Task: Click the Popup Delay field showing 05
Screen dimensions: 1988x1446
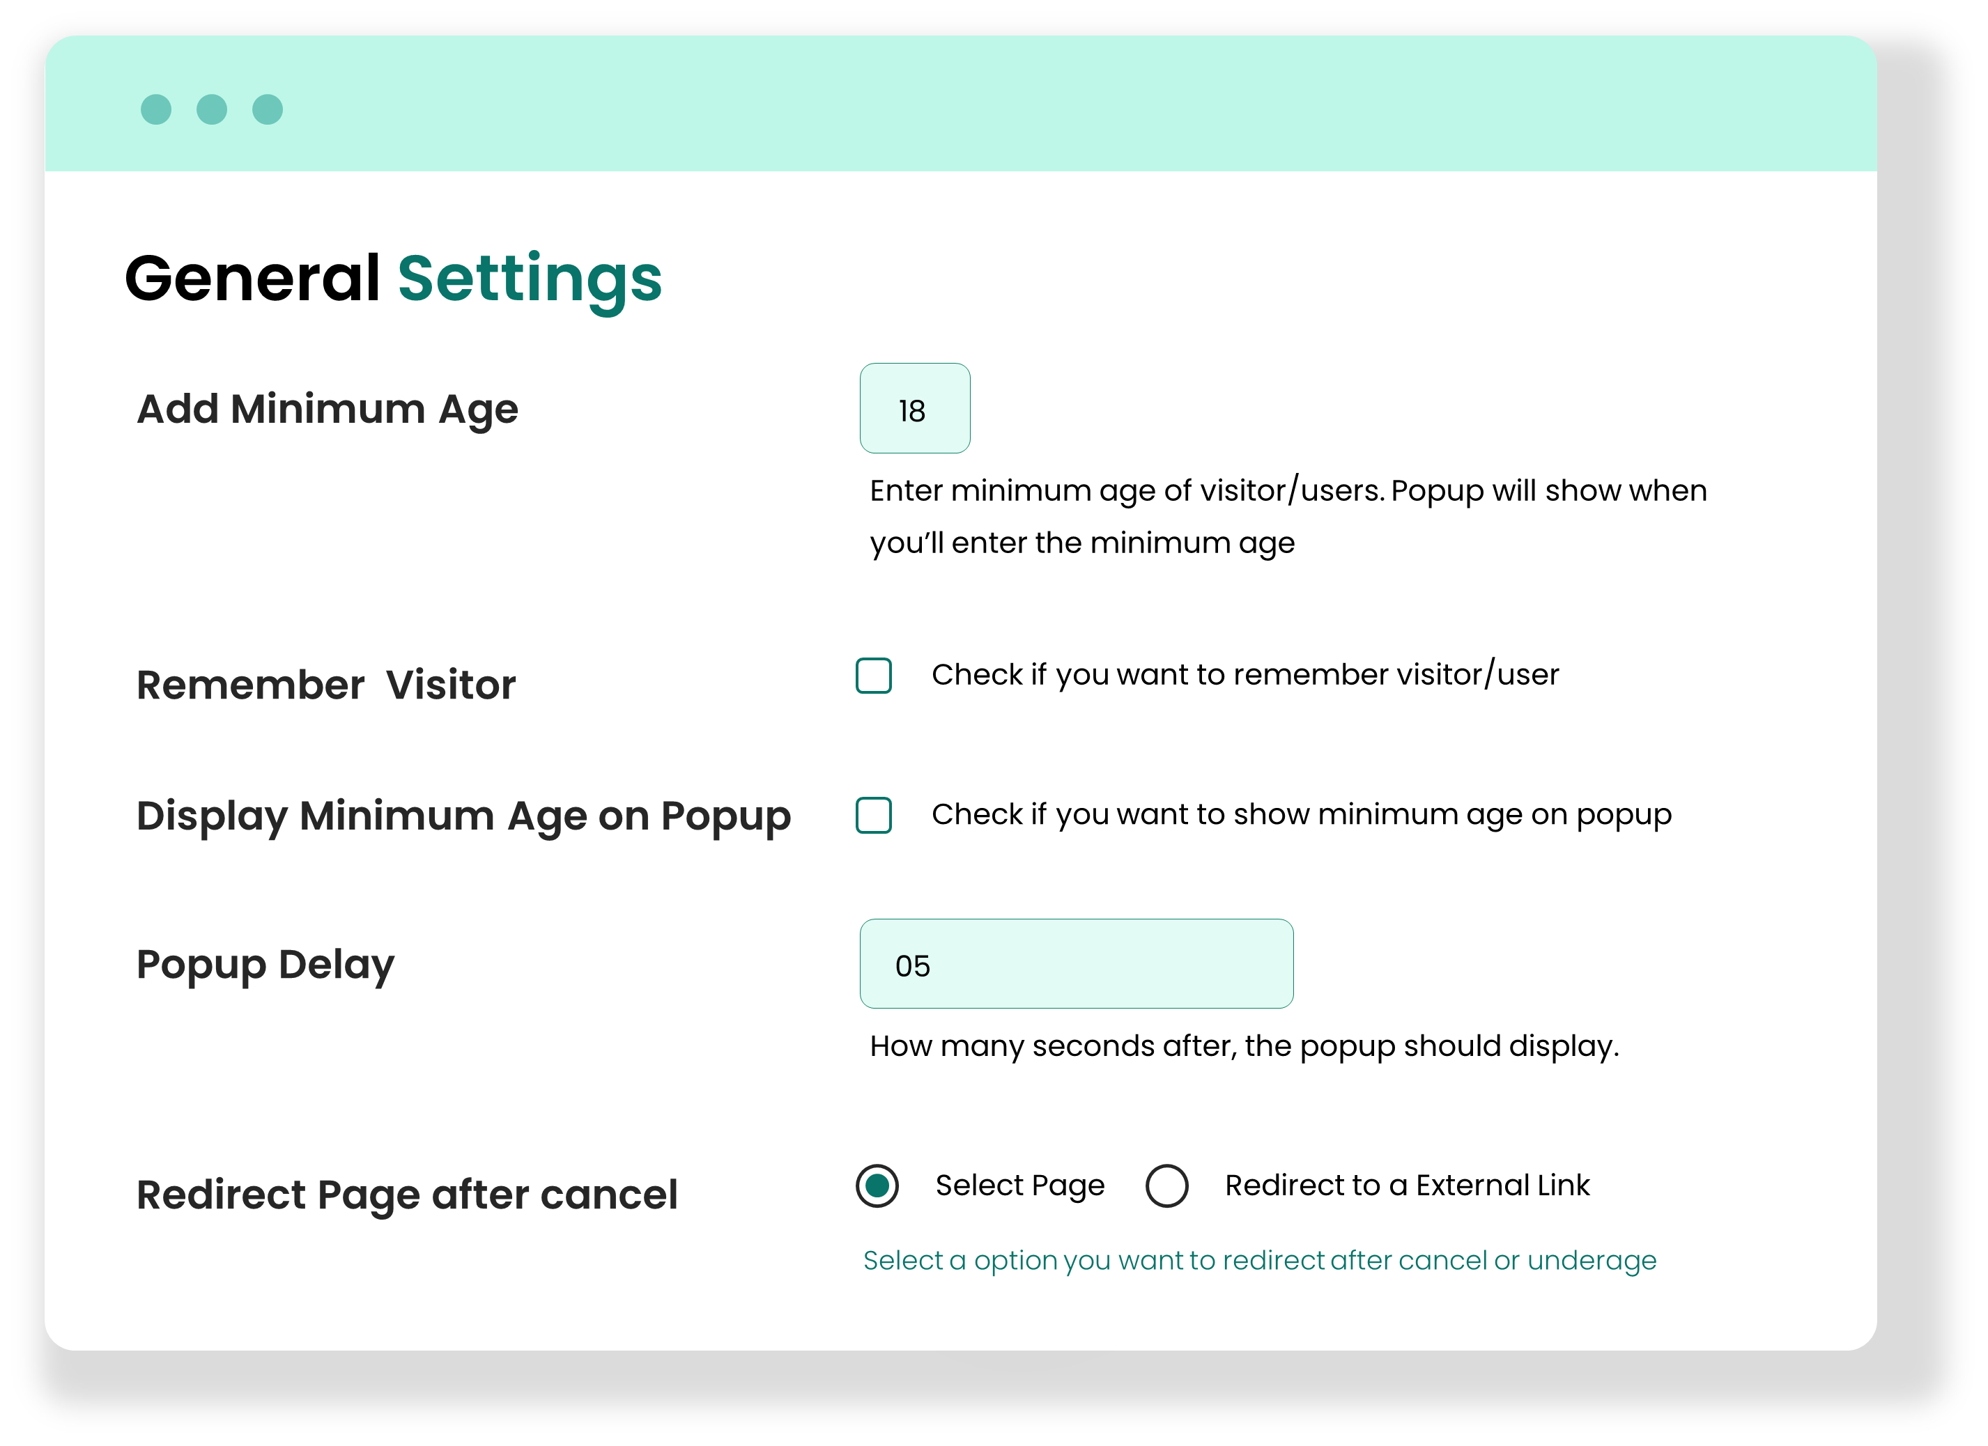Action: 1075,964
